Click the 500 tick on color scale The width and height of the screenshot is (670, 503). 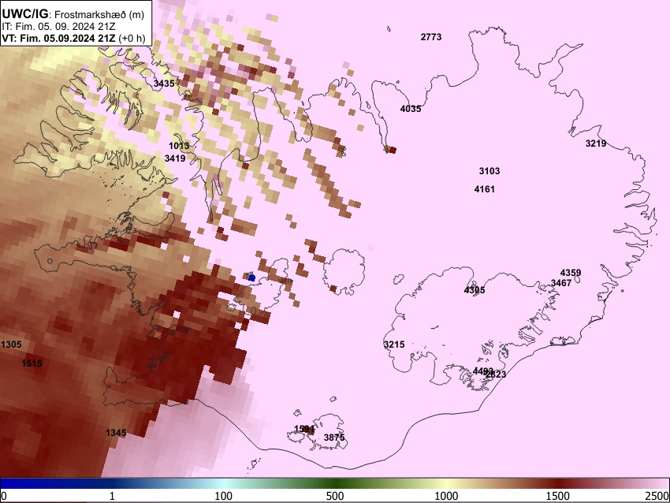[335, 496]
